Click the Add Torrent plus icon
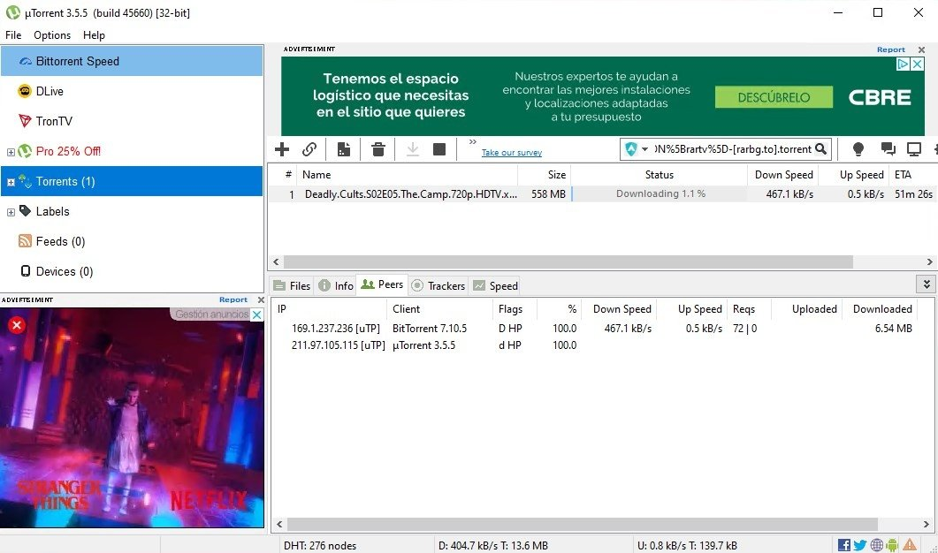938x553 pixels. (x=282, y=149)
